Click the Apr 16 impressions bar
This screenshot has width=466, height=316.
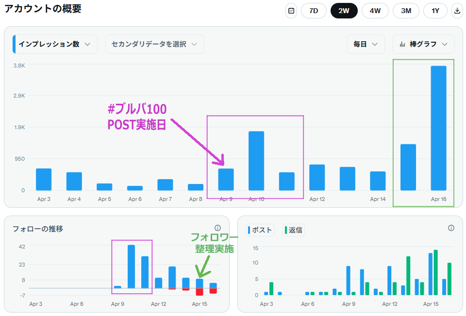coord(438,128)
